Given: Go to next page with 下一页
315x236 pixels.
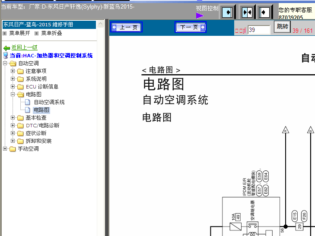Looking at the screenshot, I should pyautogui.click(x=191, y=27).
